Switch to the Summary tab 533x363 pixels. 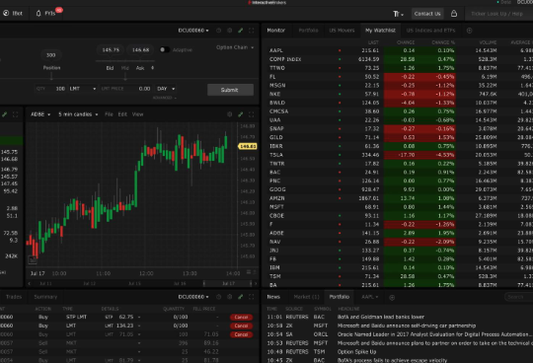(45, 297)
